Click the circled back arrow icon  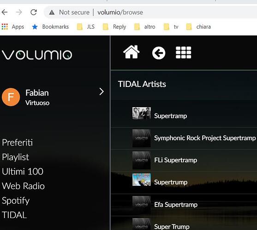[159, 53]
